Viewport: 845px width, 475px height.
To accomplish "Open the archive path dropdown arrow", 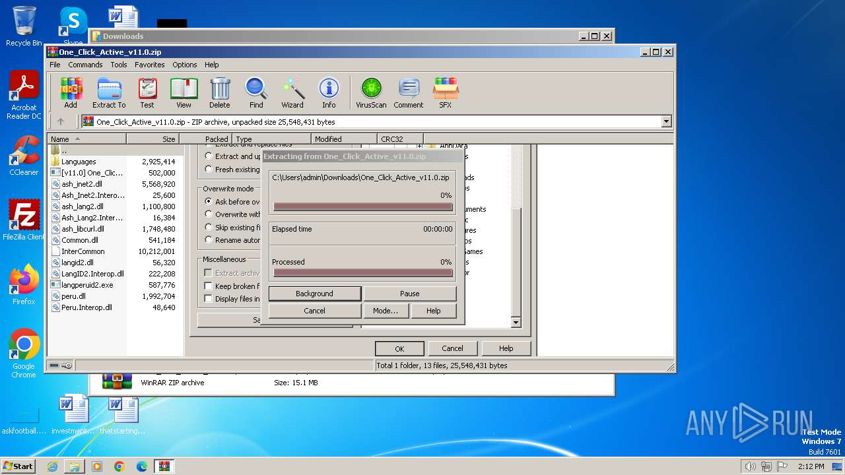I will click(x=666, y=121).
